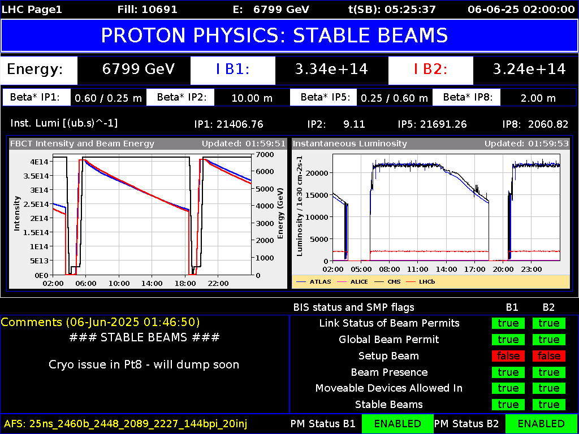
Task: Click the red 'I B2:' label
Action: pyautogui.click(x=430, y=70)
